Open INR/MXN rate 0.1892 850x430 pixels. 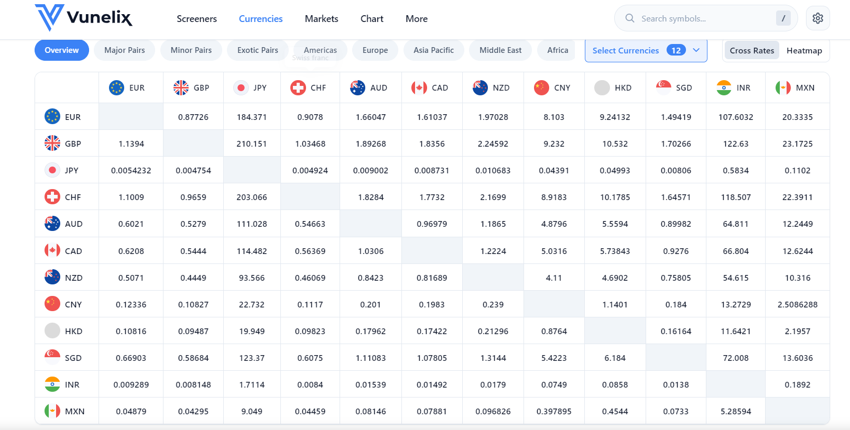click(798, 384)
